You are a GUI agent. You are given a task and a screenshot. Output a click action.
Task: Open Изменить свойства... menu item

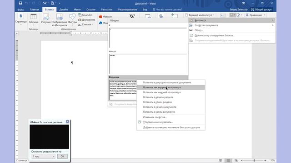coord(171,117)
